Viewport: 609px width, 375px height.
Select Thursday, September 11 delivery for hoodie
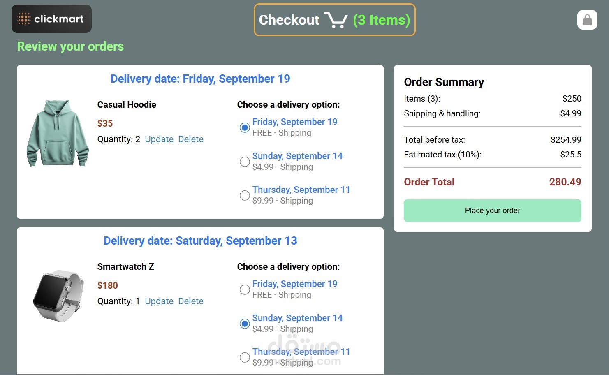point(245,195)
